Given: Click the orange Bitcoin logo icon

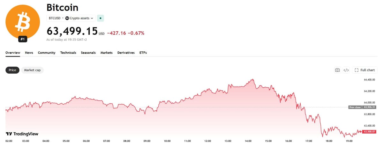Looking at the screenshot, I should coord(23,22).
